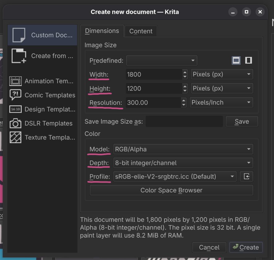Open the Resolution unit dropdown
This screenshot has width=274, height=260.
click(221, 102)
